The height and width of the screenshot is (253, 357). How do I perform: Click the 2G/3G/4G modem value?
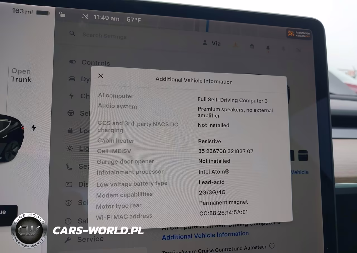click(212, 192)
